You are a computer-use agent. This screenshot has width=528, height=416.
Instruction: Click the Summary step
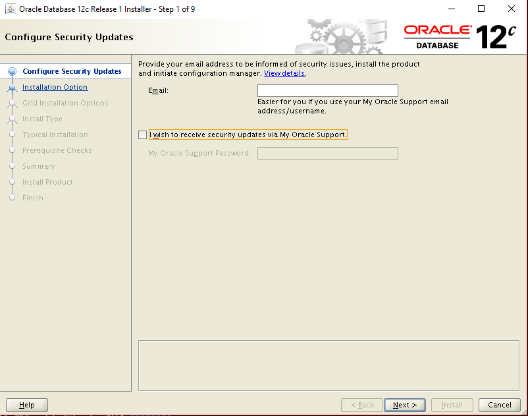38,166
